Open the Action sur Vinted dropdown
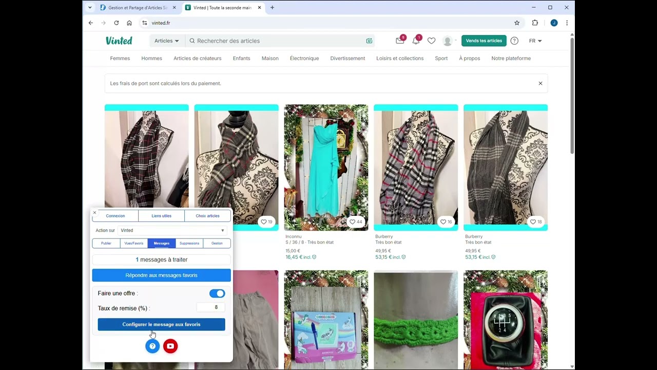Image resolution: width=657 pixels, height=370 pixels. click(x=172, y=230)
